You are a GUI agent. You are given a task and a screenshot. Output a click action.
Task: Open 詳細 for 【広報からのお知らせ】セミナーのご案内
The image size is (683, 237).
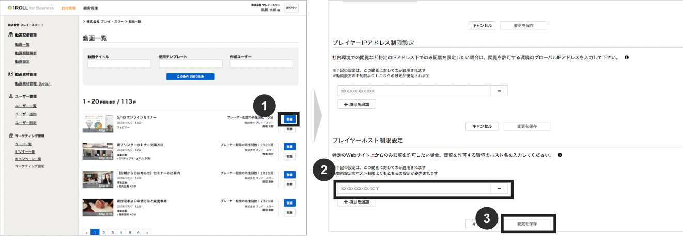tap(289, 175)
